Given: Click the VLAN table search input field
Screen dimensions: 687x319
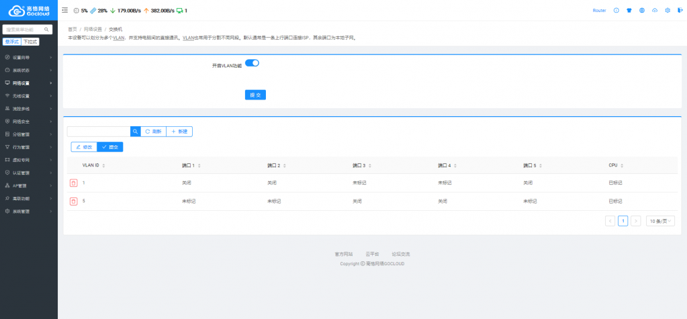Looking at the screenshot, I should click(98, 132).
